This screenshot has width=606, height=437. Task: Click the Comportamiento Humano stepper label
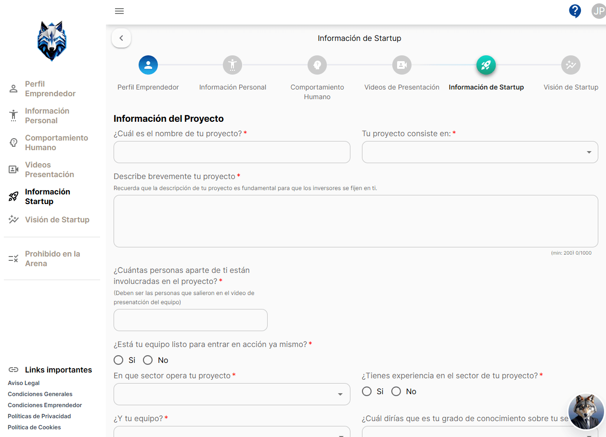317,92
